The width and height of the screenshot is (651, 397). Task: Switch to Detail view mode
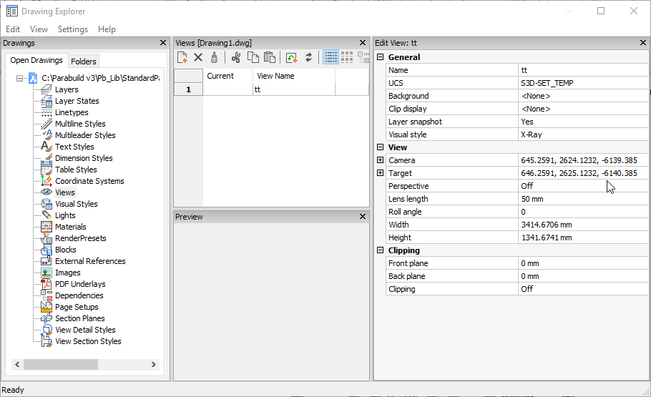click(x=331, y=57)
